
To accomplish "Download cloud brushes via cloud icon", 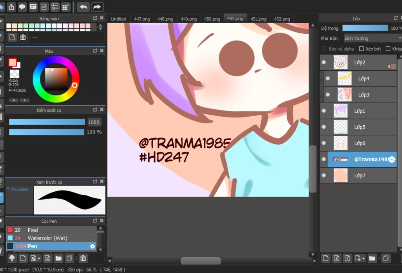I will click(12, 258).
